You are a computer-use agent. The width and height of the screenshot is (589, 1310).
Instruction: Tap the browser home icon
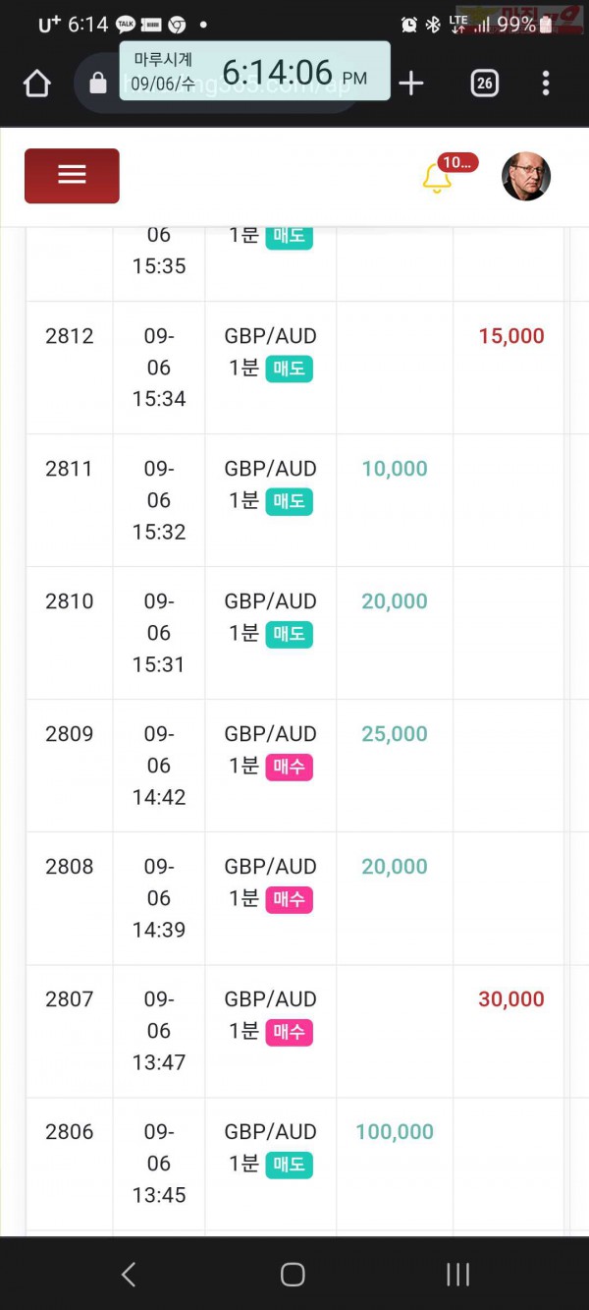pyautogui.click(x=37, y=84)
